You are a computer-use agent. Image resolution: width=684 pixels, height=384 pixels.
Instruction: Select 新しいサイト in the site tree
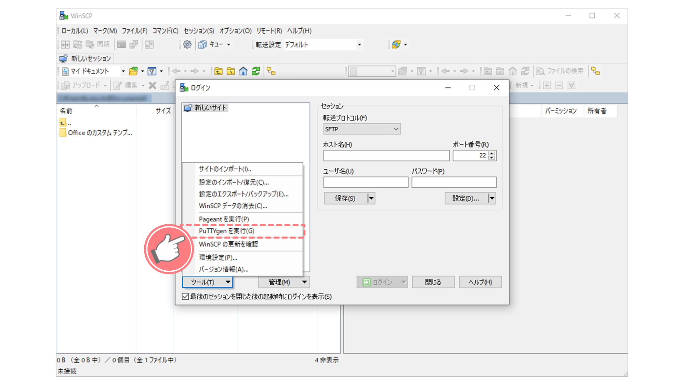tap(206, 108)
